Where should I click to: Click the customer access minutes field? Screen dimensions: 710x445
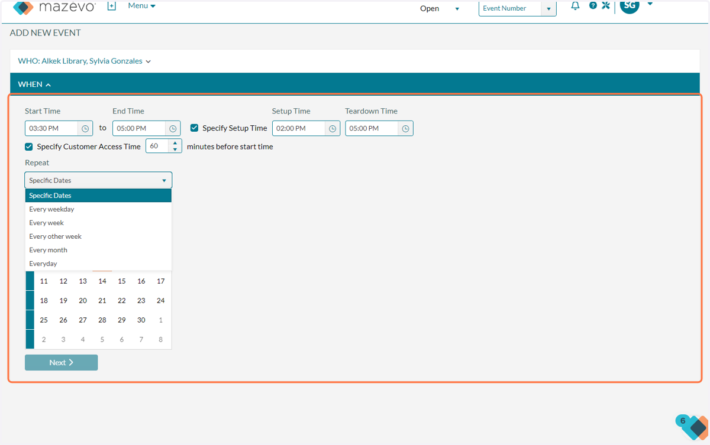click(x=157, y=146)
